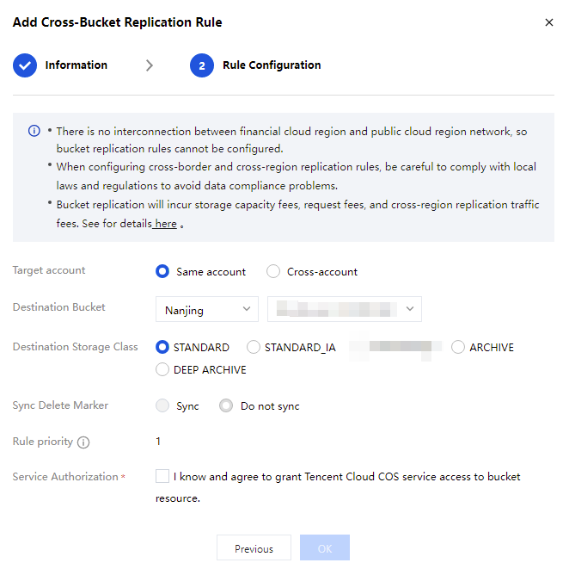This screenshot has height=569, width=569.
Task: Expand the destination bucket name dropdown
Action: click(x=344, y=309)
